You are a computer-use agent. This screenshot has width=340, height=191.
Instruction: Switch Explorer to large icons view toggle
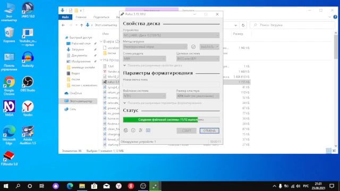(x=334, y=151)
